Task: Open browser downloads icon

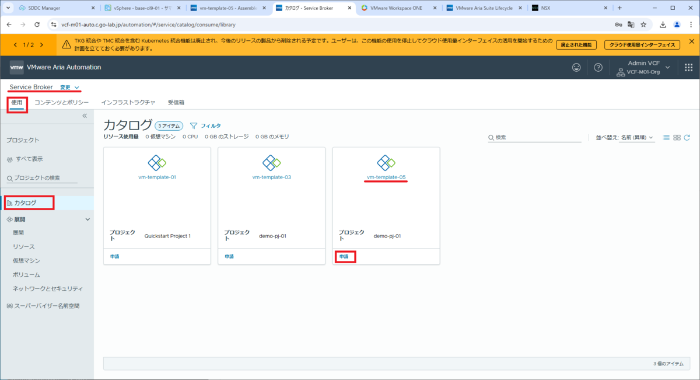Action: pyautogui.click(x=663, y=25)
